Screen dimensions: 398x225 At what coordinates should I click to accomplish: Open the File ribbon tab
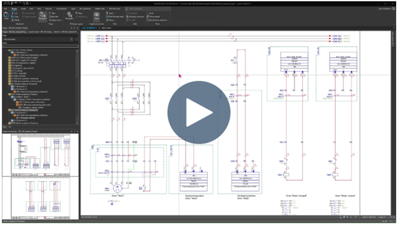5,9
